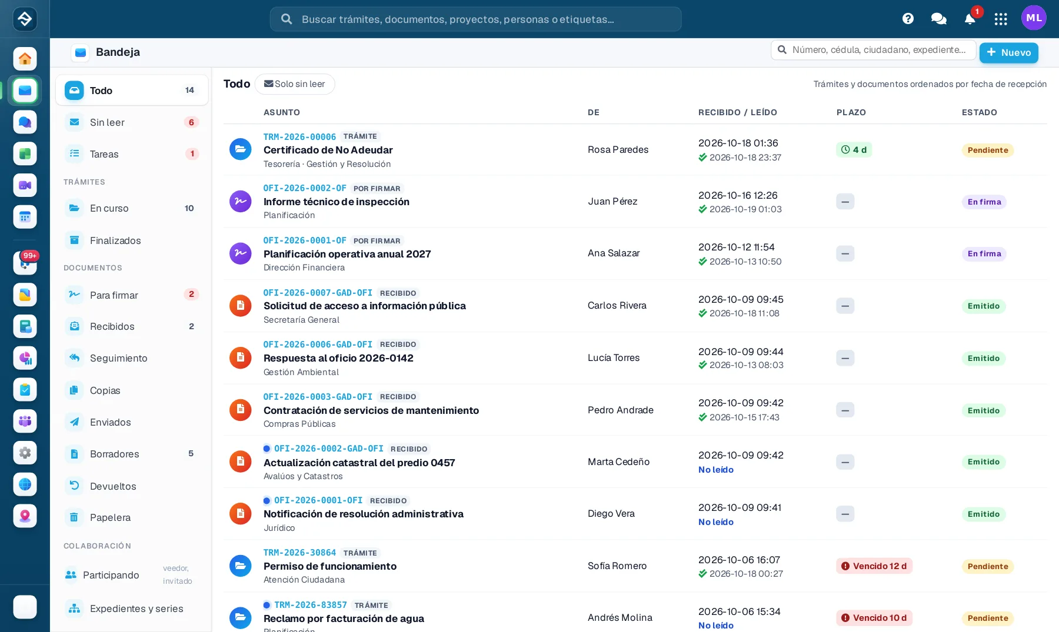Screen dimensions: 1059x632
Task: Click the Bandeja search field for número, cédula
Action: (x=874, y=50)
